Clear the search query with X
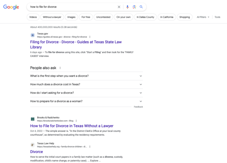Viewport: 227px width, 163px height. point(119,7)
